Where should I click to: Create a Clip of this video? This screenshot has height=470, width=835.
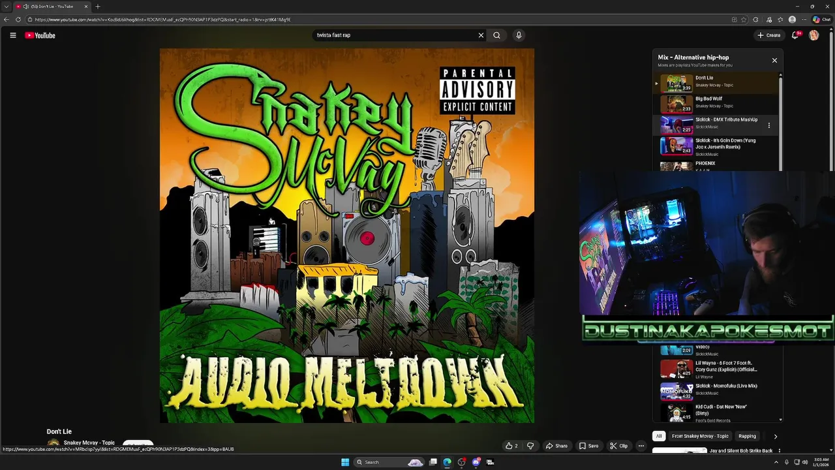pyautogui.click(x=618, y=446)
